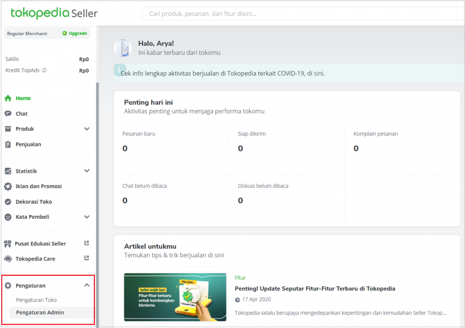Click the Statistik chart icon
This screenshot has width=465, height=328.
tap(8, 171)
